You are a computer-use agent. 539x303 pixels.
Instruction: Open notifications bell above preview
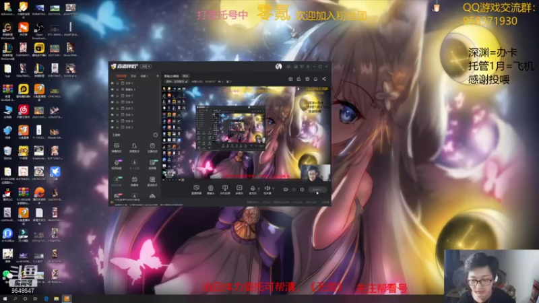[x=315, y=79]
